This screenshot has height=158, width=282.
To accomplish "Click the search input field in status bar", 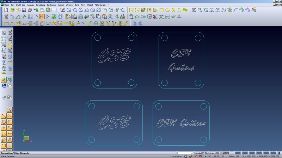I will point(184,153).
